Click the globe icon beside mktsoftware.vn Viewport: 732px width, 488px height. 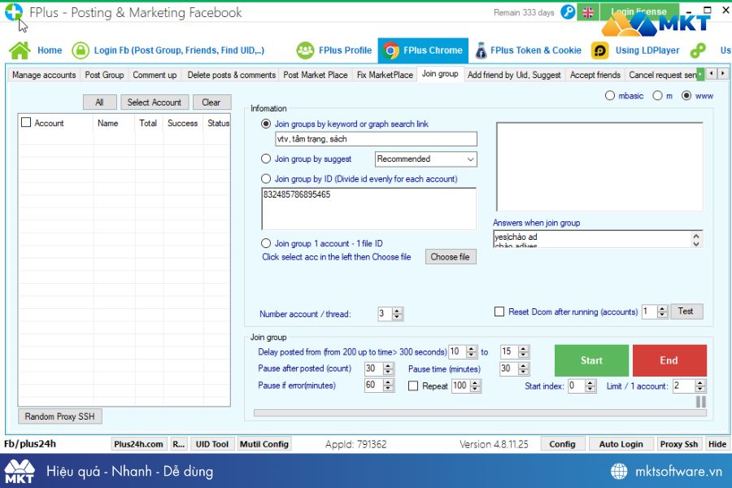pos(619,471)
